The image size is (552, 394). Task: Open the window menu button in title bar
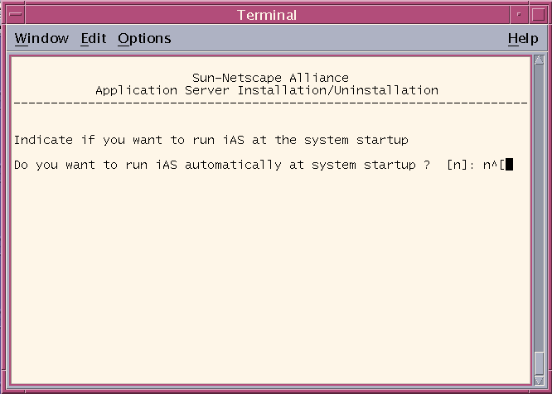(x=16, y=14)
